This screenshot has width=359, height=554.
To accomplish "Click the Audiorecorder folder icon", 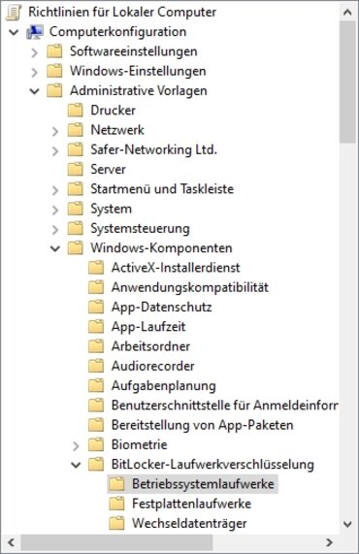I will [96, 366].
